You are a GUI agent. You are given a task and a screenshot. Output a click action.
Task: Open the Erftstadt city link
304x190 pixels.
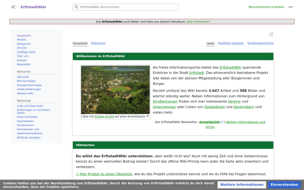(x=197, y=73)
